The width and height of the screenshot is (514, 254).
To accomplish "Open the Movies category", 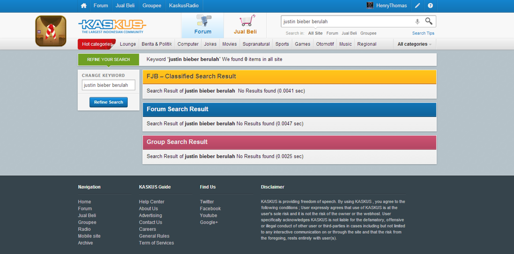I will (230, 44).
